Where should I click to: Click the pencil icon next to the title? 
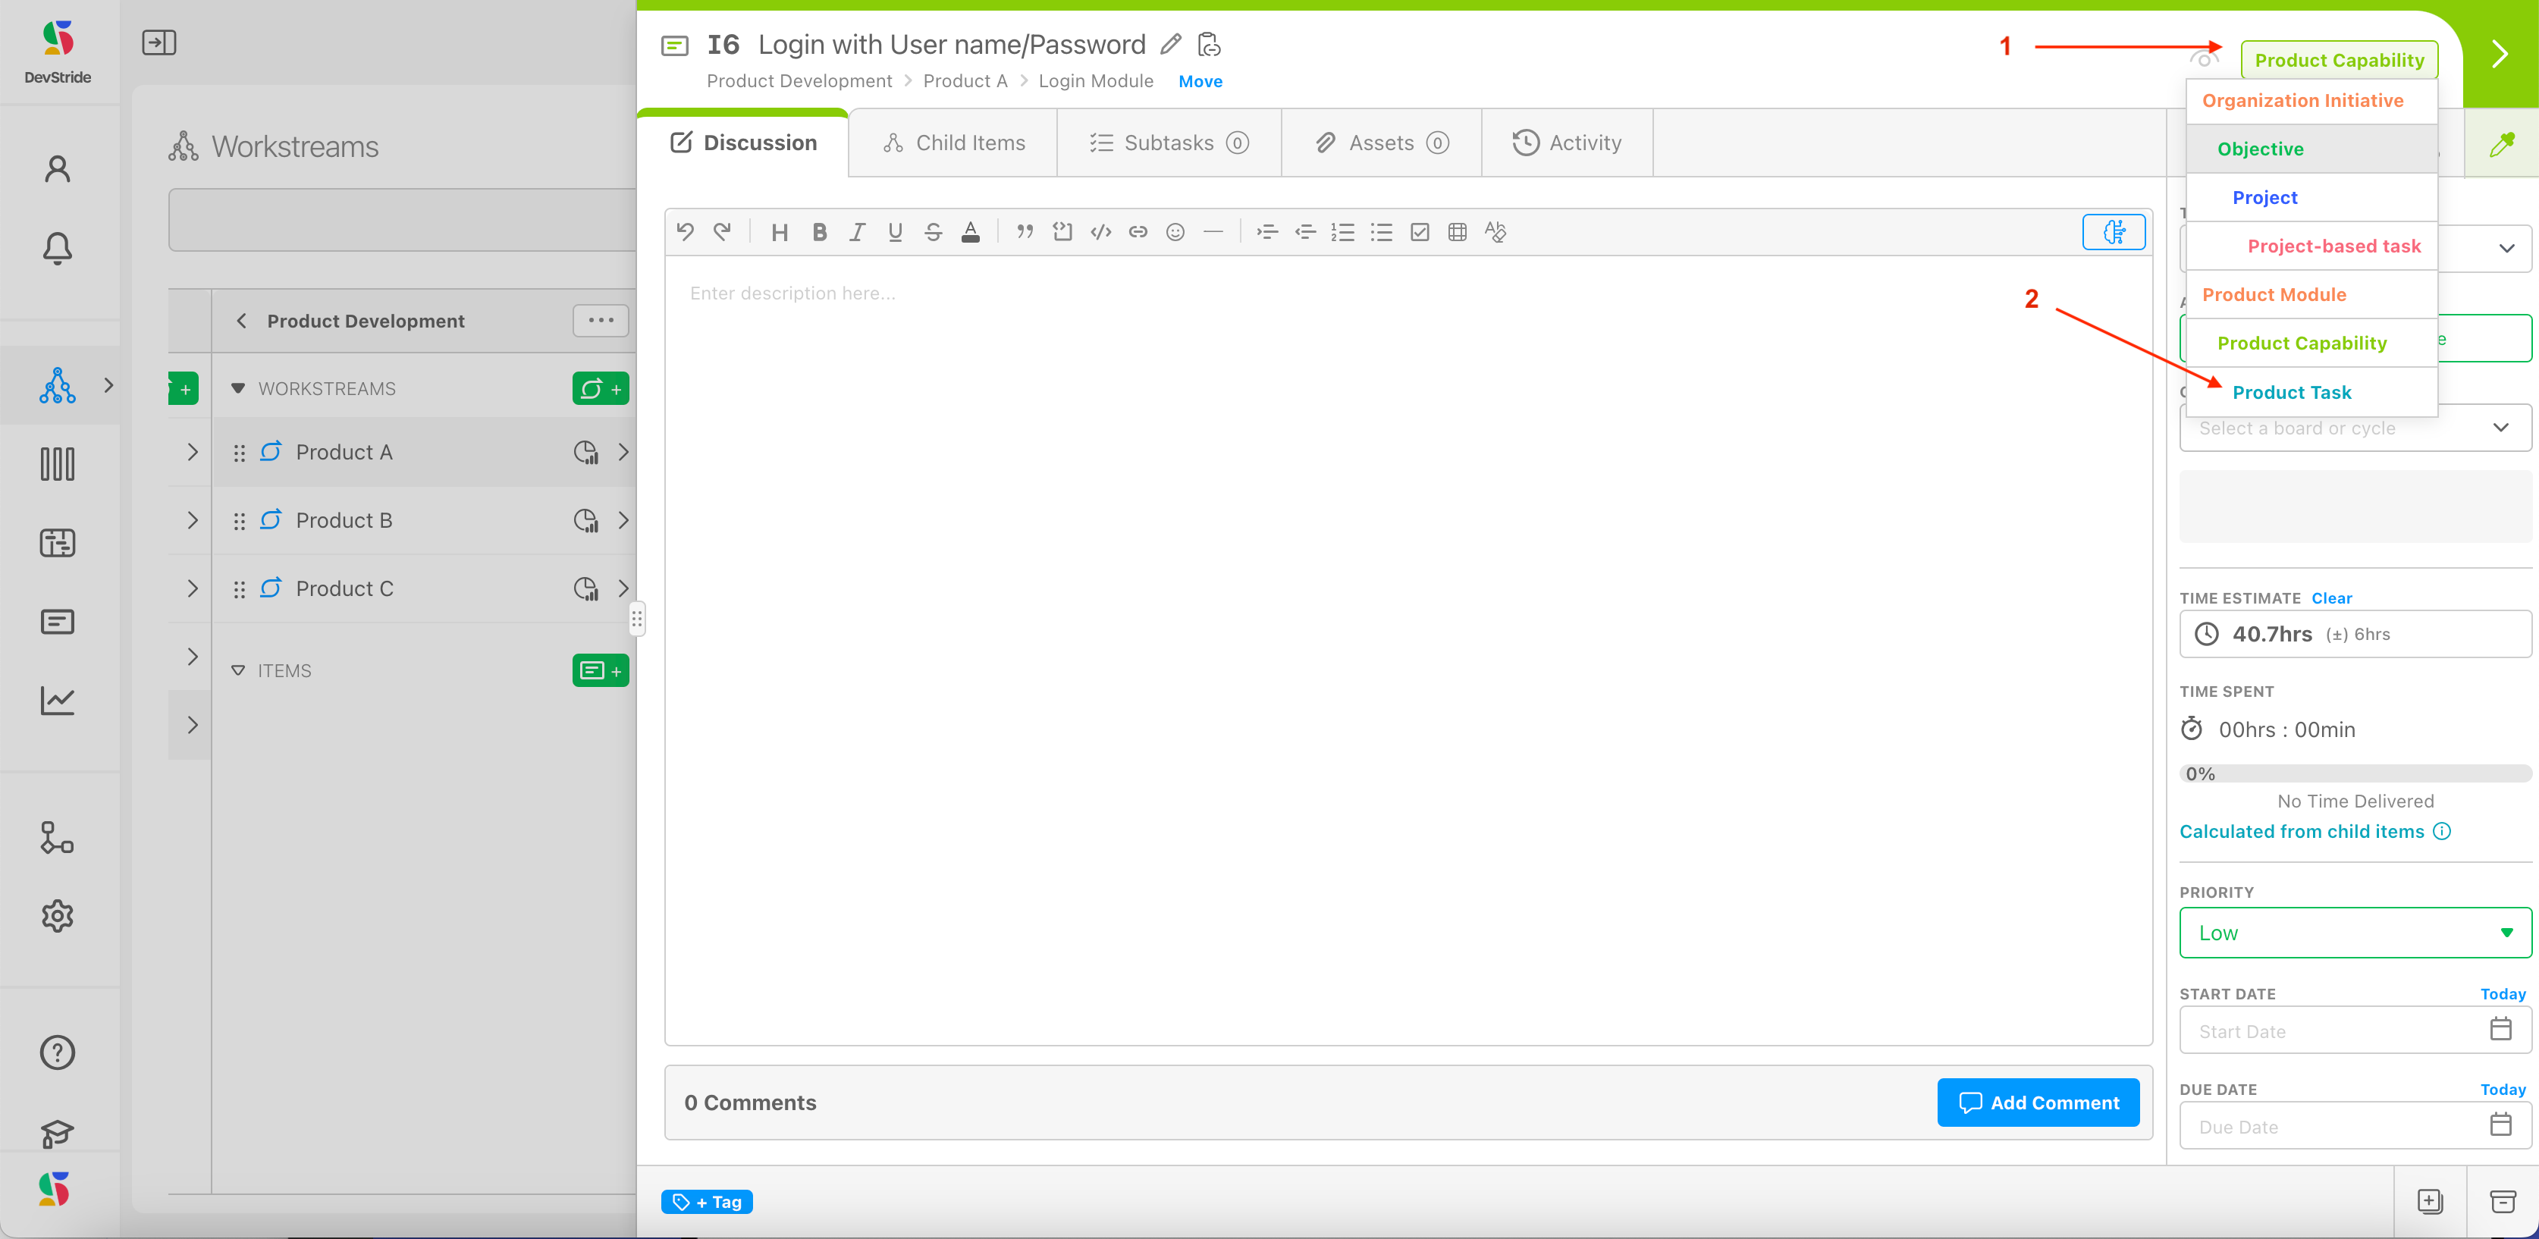[1170, 44]
